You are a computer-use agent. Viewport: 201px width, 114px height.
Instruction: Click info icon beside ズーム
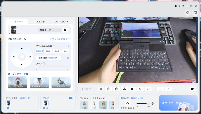44,64
